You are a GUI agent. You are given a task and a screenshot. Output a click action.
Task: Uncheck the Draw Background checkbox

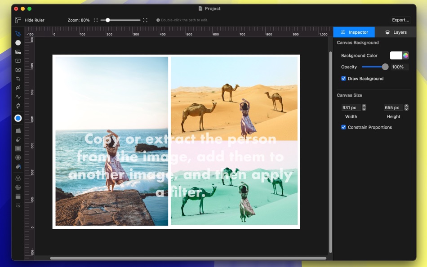[344, 79]
